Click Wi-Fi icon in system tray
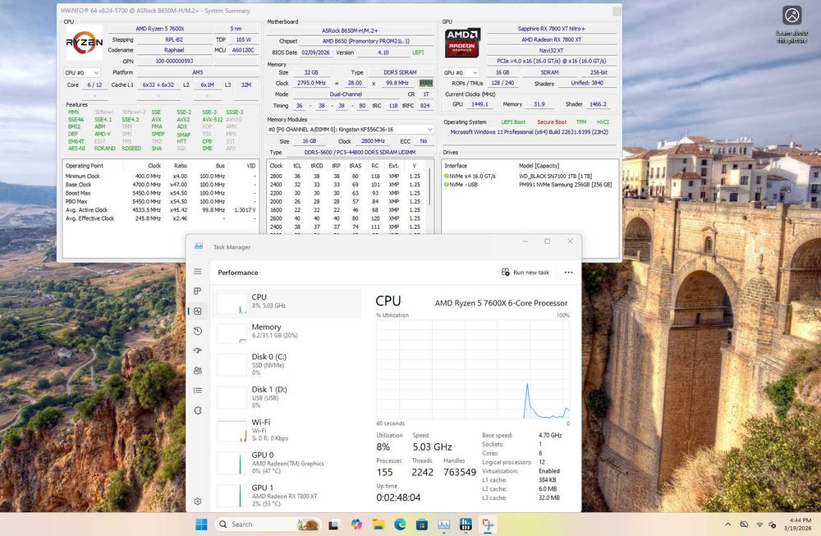Viewport: 821px width, 536px height. [x=759, y=525]
